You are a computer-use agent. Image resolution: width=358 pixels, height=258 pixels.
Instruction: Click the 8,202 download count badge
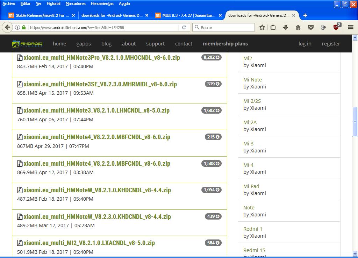[x=212, y=57]
